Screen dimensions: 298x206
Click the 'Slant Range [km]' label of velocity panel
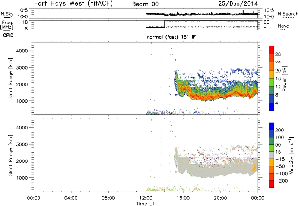point(10,155)
